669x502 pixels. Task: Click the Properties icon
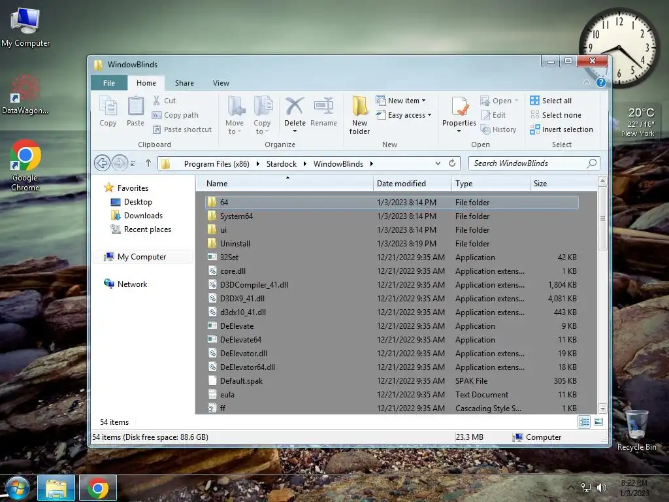[x=459, y=107]
